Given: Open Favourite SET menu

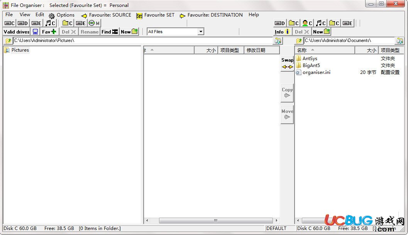Looking at the screenshot, I should [155, 15].
